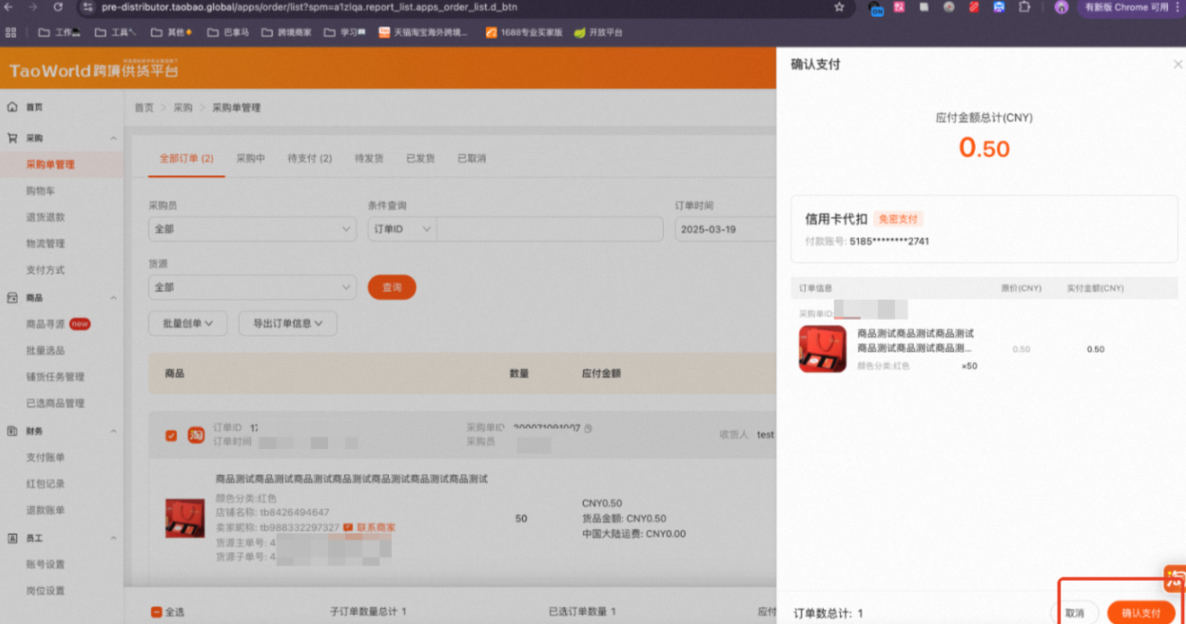Click the browser back arrow

(8, 7)
